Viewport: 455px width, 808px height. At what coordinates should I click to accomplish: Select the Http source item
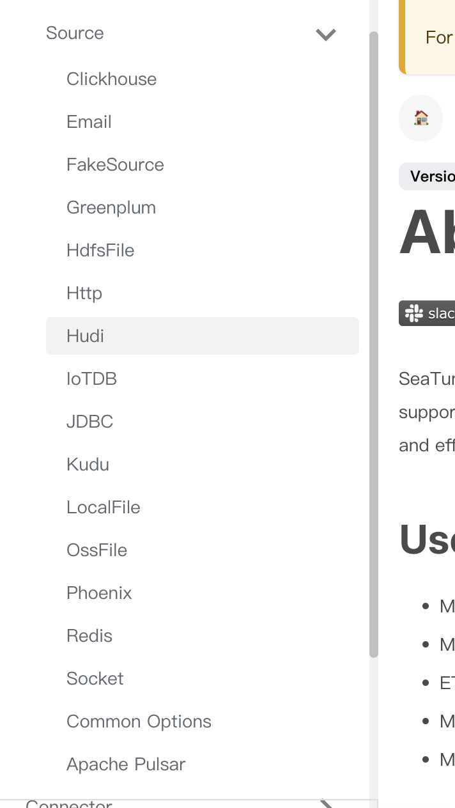[84, 293]
